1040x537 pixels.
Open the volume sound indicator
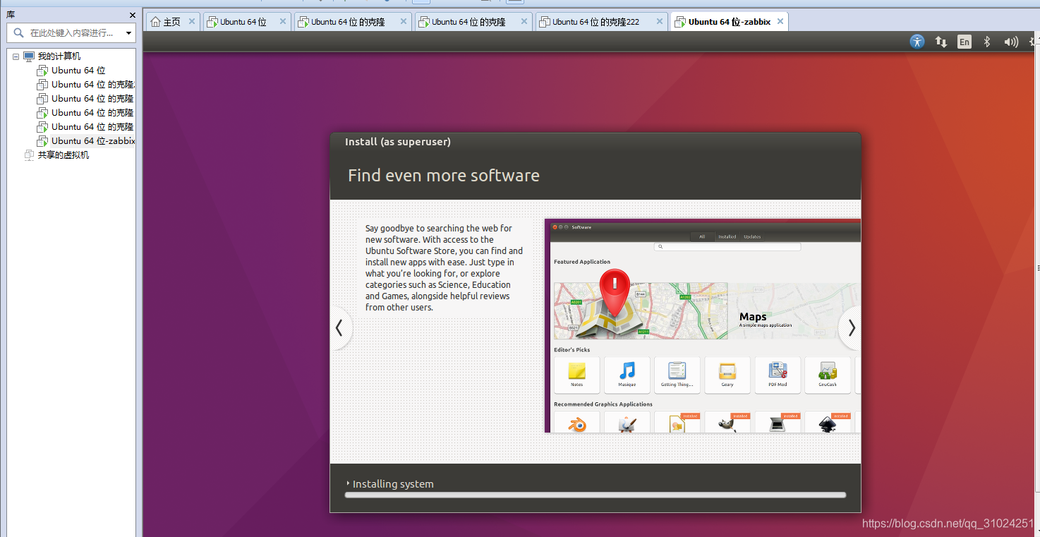point(1011,42)
